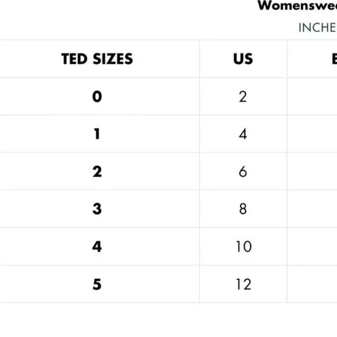Click the US size 4 cell
The height and width of the screenshot is (337, 337).
[243, 134]
